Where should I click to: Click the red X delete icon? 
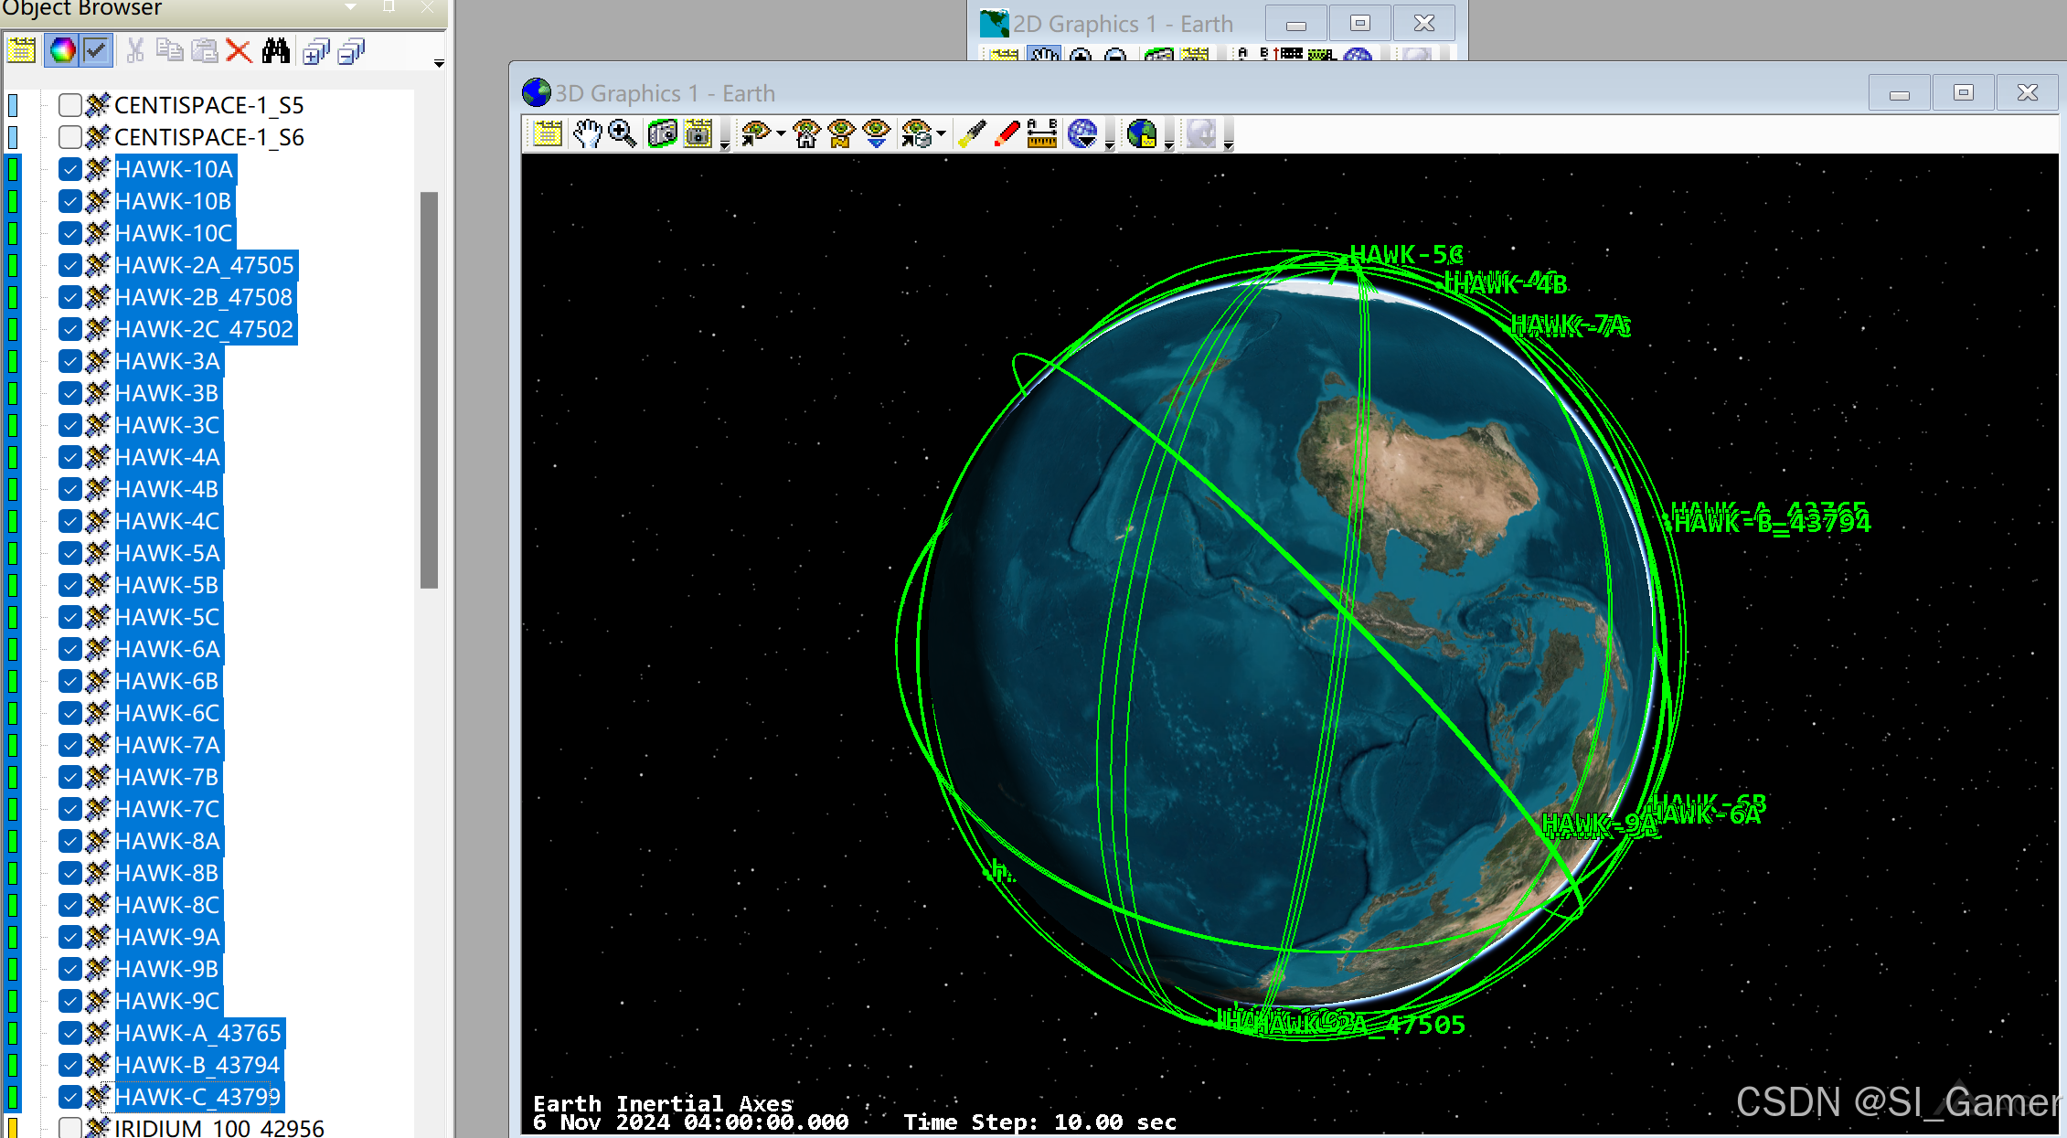coord(239,51)
